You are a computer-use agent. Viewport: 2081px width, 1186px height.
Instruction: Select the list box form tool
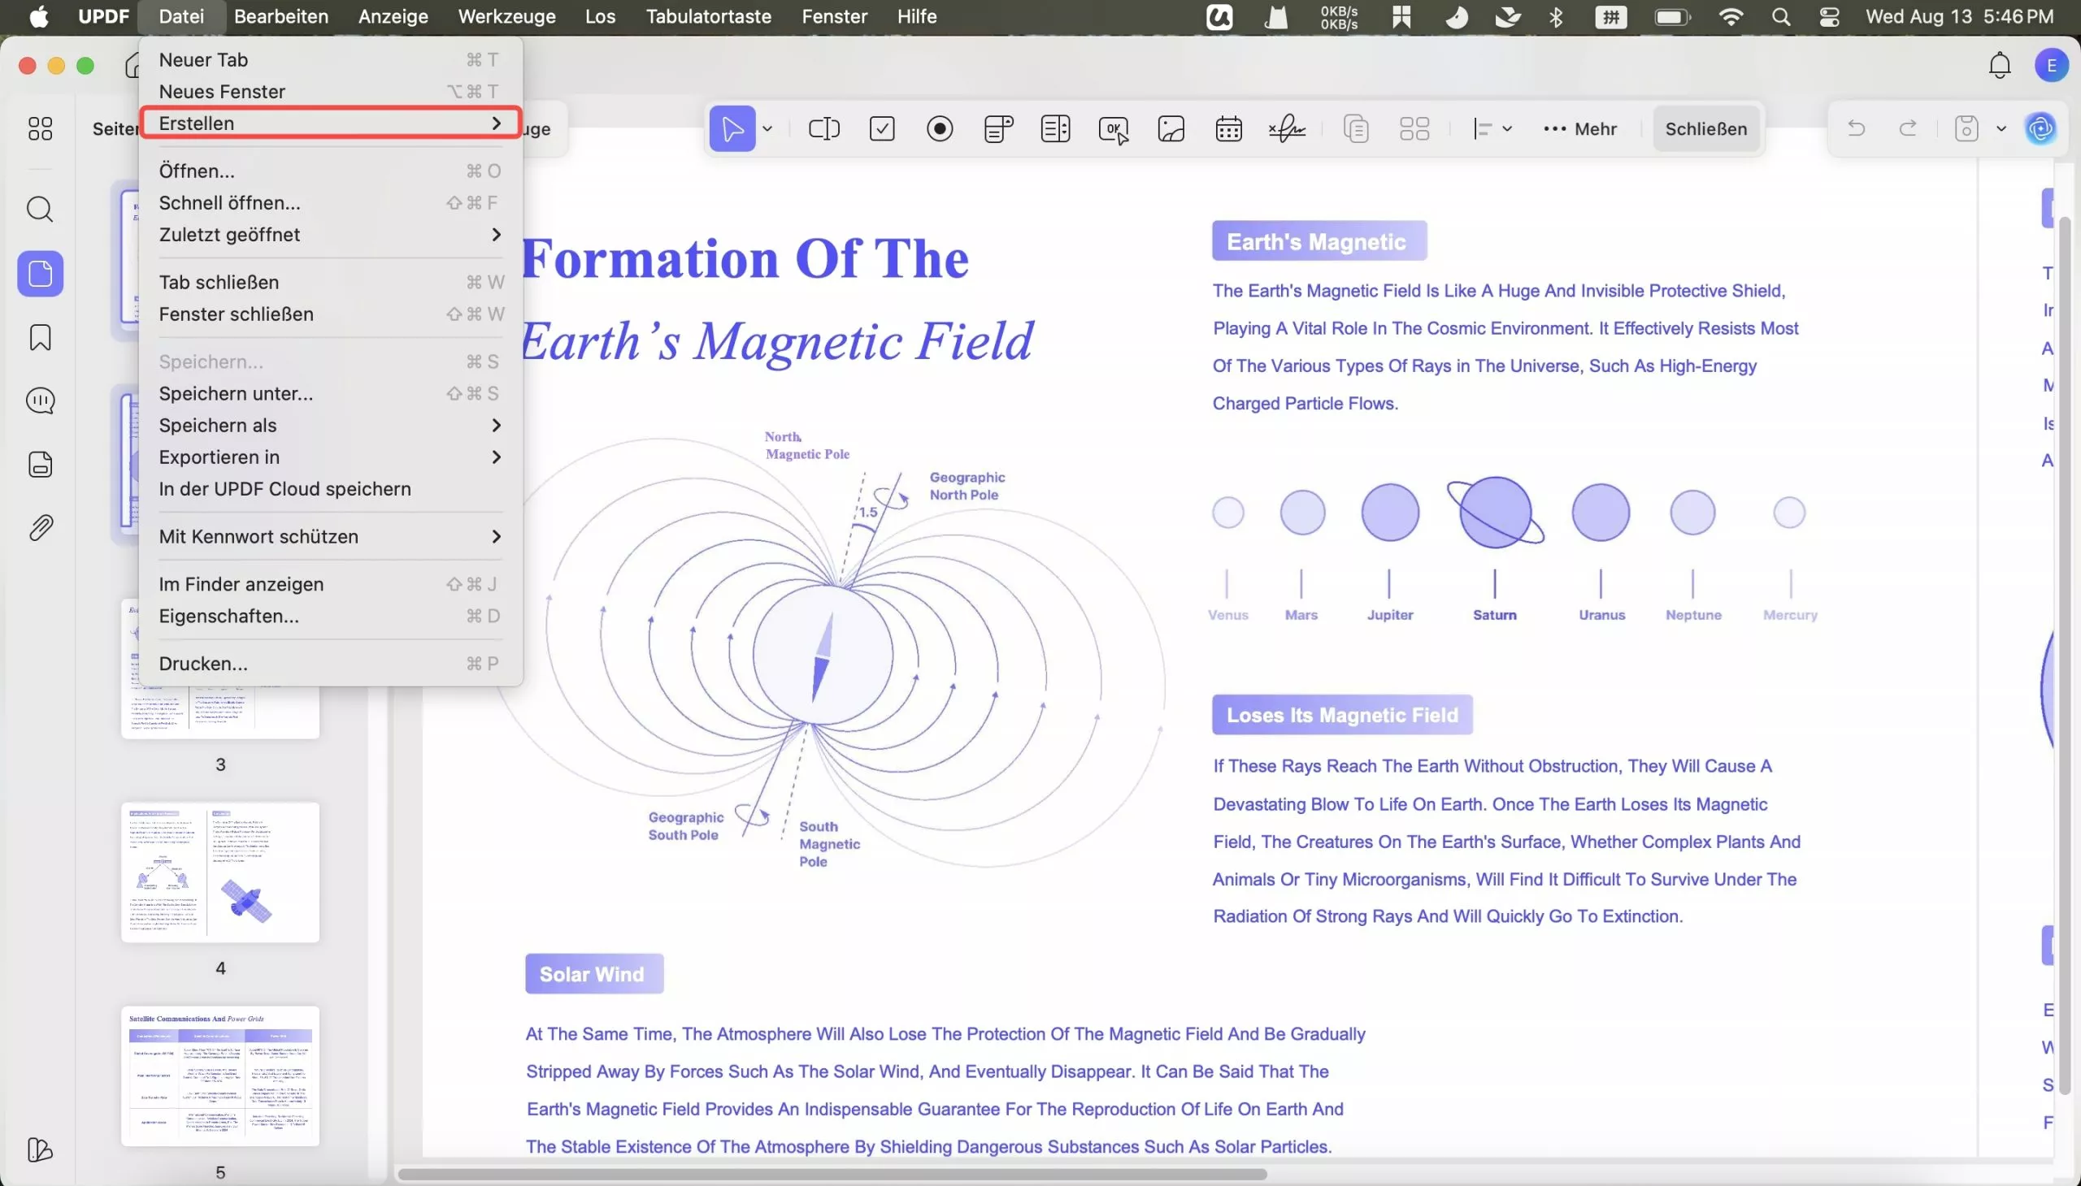pyautogui.click(x=1056, y=128)
